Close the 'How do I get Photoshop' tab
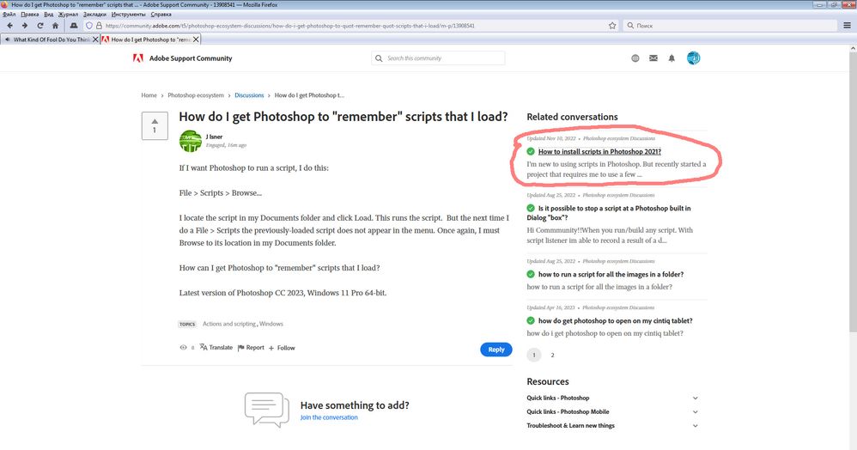 pyautogui.click(x=196, y=40)
